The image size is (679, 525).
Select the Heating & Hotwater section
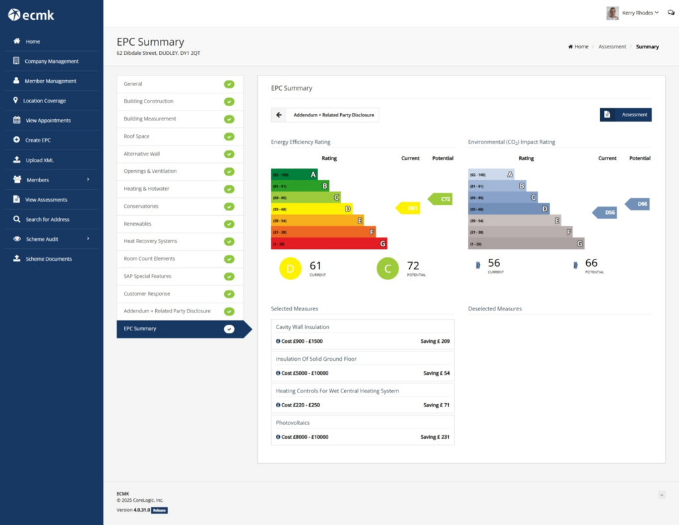point(180,189)
